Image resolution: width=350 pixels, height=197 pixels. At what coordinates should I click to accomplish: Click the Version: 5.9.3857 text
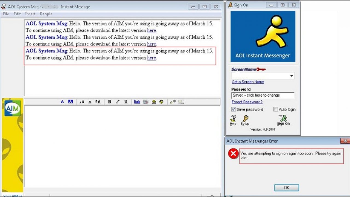coord(263,129)
